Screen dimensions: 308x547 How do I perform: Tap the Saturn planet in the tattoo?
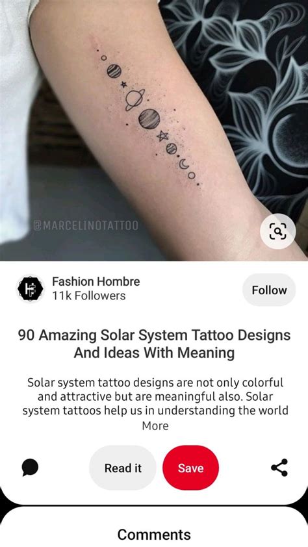click(135, 99)
